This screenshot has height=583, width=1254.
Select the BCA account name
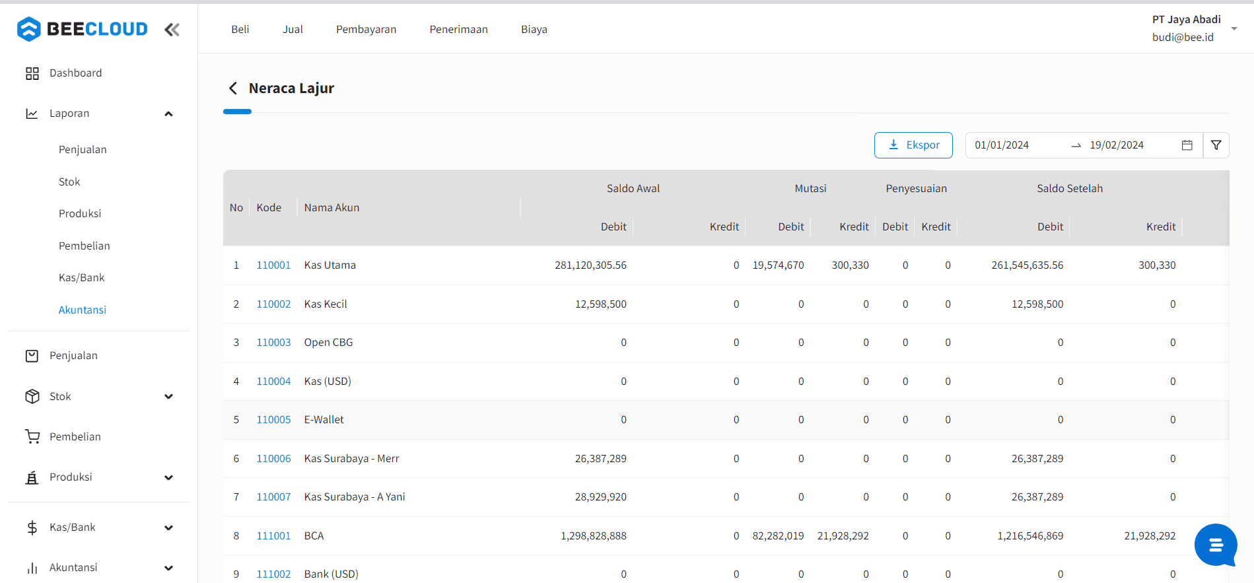(314, 536)
